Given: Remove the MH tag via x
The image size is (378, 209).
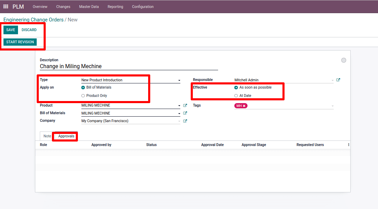Looking at the screenshot, I should tap(244, 106).
